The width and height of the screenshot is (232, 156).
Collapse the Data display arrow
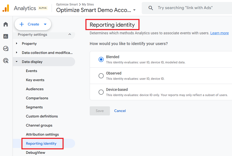pyautogui.click(x=17, y=62)
